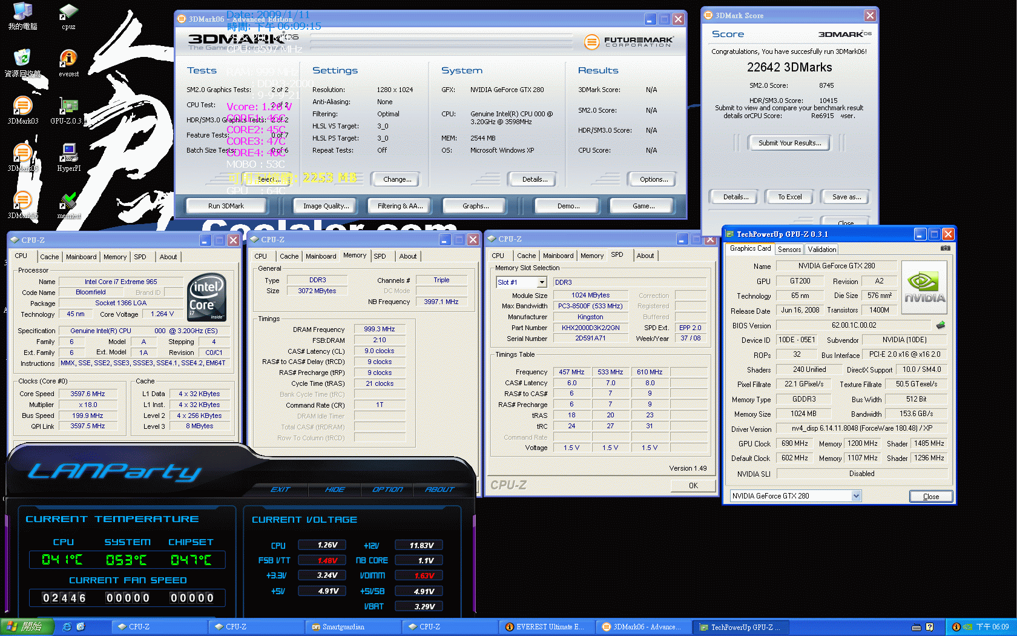The width and height of the screenshot is (1017, 636).
Task: Click Save as in 3DMark Score
Action: click(x=846, y=197)
